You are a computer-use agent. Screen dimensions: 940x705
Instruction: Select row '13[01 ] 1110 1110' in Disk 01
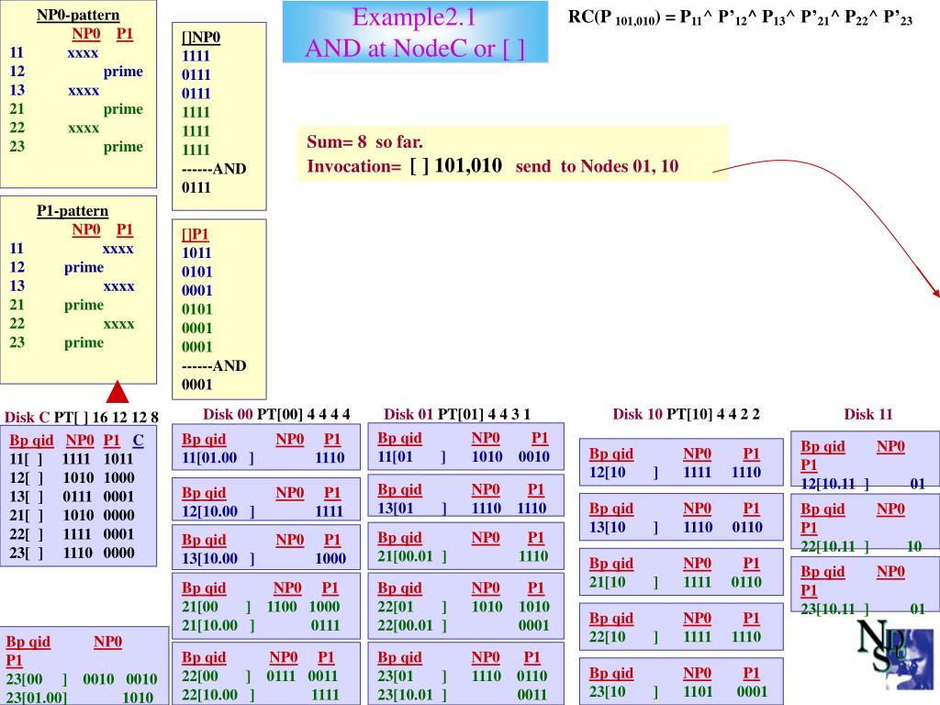tap(463, 509)
